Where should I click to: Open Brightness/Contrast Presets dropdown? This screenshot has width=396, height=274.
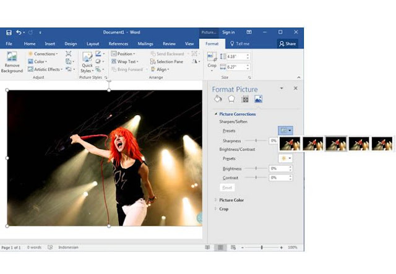click(x=285, y=158)
